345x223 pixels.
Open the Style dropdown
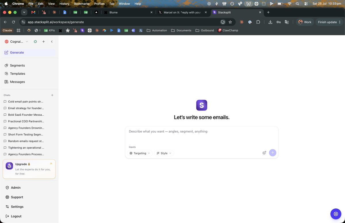[164, 153]
